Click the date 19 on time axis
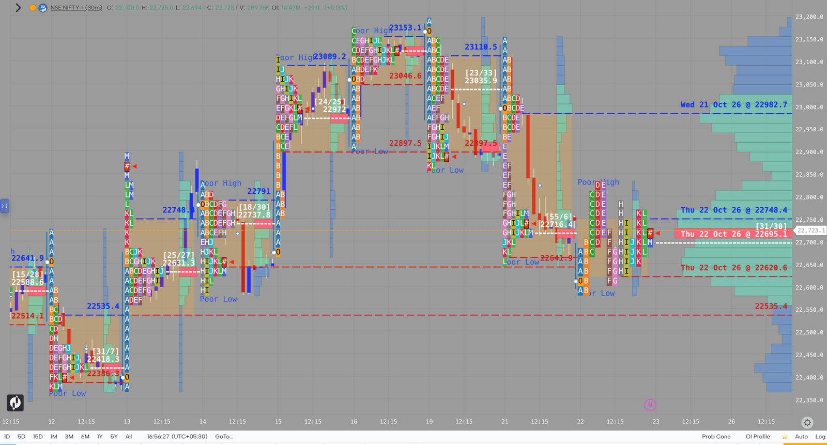The height and width of the screenshot is (445, 827). [x=430, y=422]
